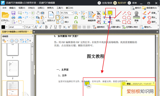Viewport: 160px width, 96px height.
Task: Select page 1 thumbnail
Action: [13, 50]
